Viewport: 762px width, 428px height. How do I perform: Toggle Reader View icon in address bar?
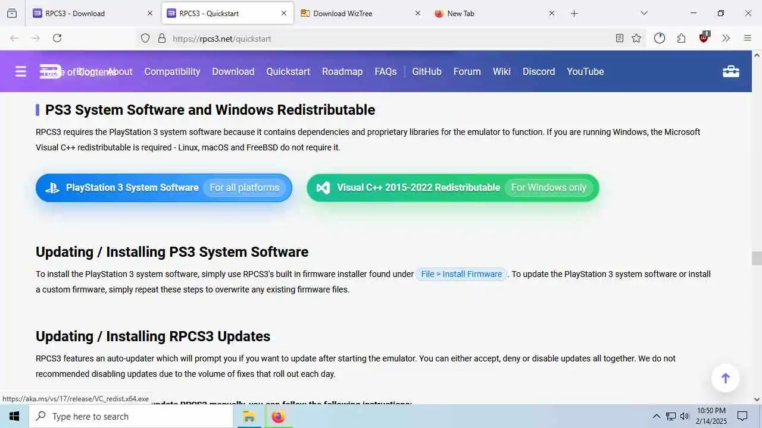coord(620,38)
